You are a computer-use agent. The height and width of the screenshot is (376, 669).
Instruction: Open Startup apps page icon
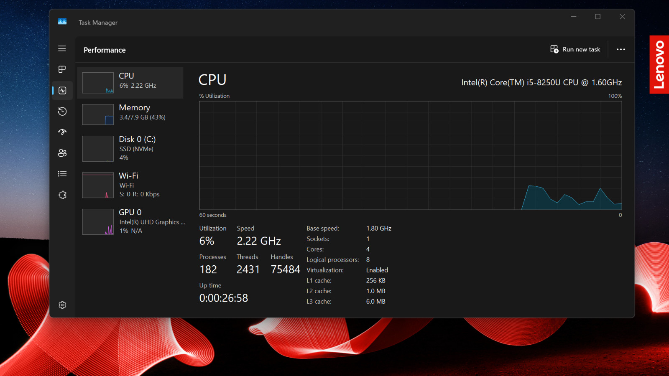[x=62, y=132]
